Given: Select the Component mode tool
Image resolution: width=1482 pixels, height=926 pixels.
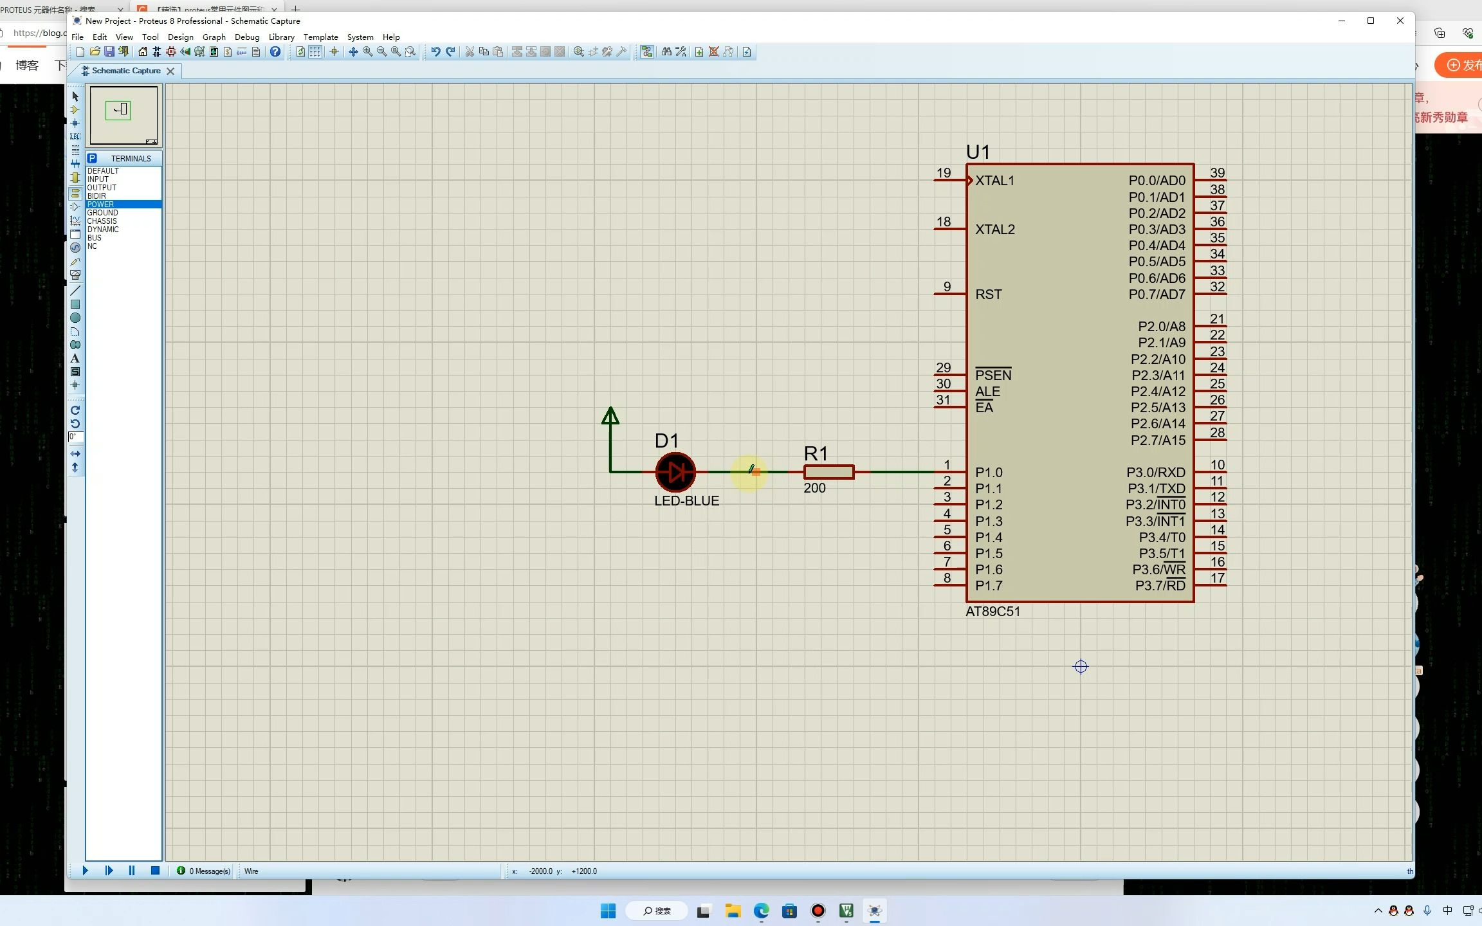Looking at the screenshot, I should pyautogui.click(x=75, y=110).
